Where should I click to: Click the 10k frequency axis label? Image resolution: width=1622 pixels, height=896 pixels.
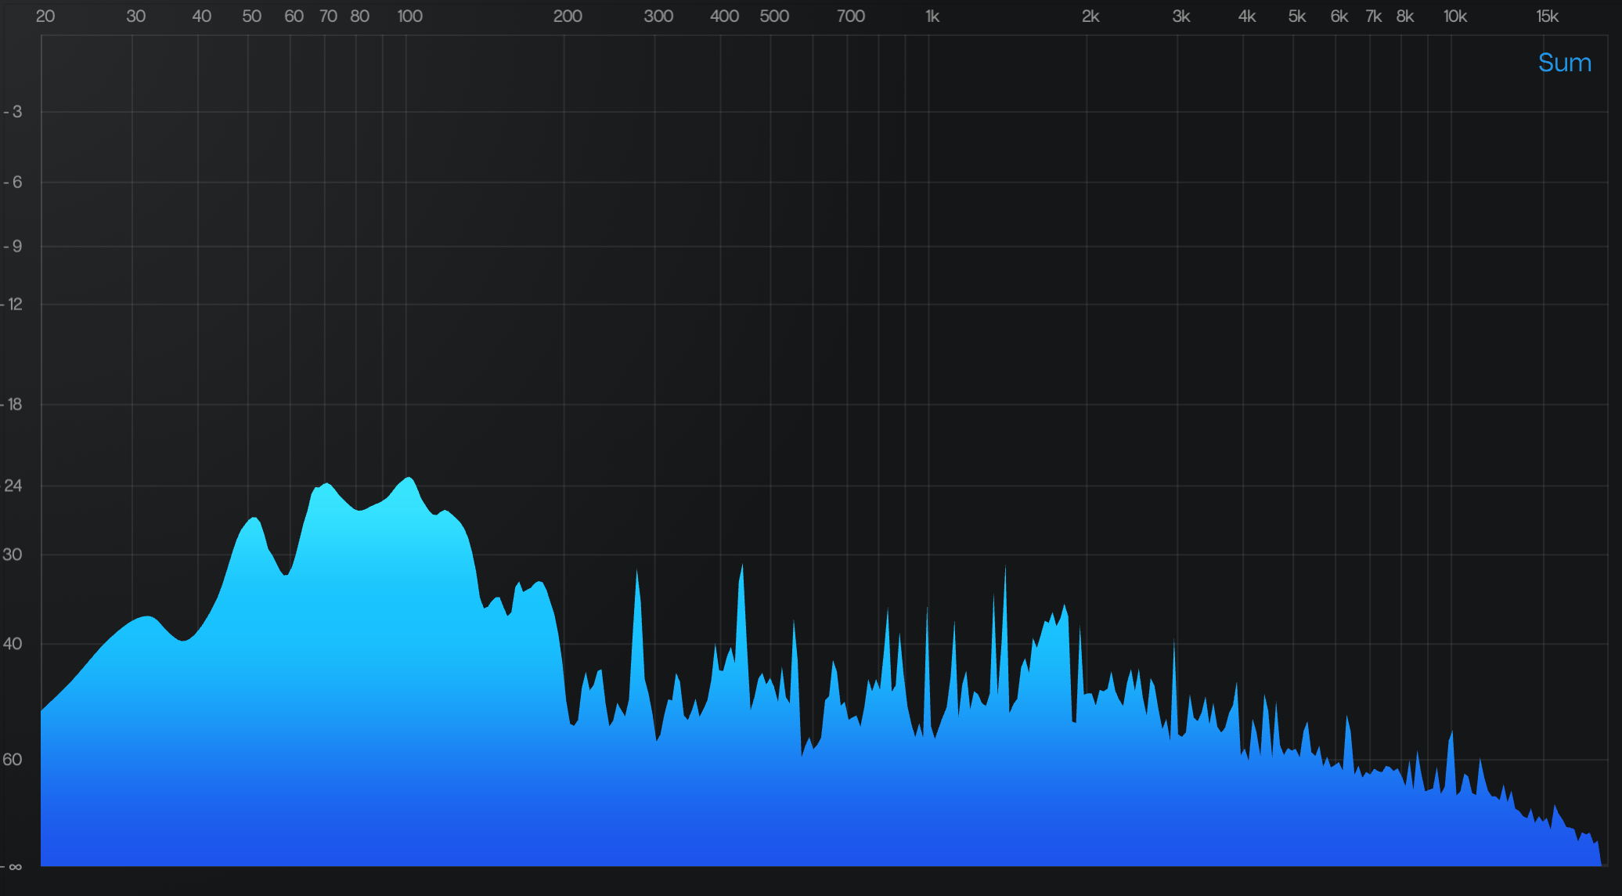tap(1454, 16)
